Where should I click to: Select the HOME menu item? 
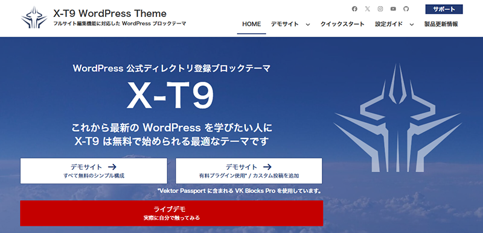point(251,24)
